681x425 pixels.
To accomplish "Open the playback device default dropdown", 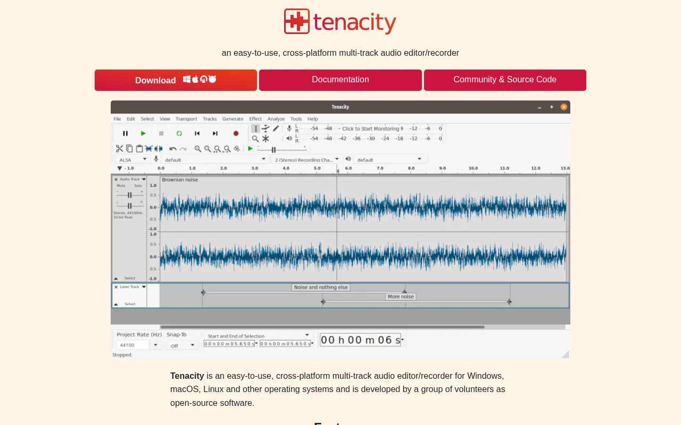I will 389,159.
